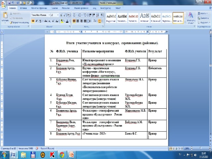Switch to Web Layout view in the status bar

[176, 149]
